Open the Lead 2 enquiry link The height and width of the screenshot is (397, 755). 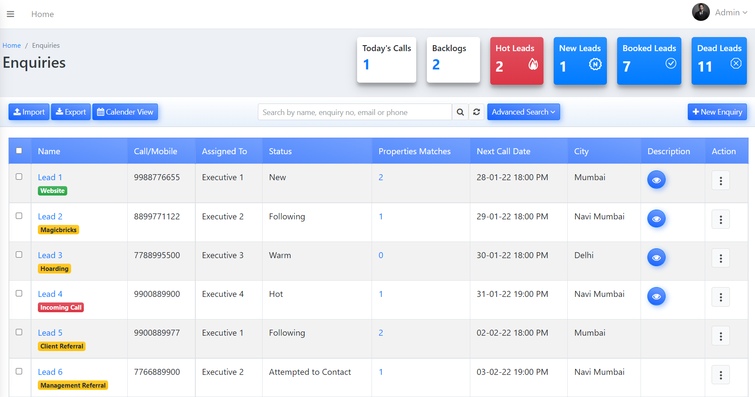[50, 216]
